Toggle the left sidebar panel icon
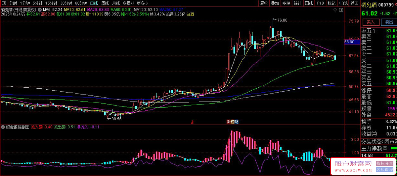Screen dimensions: 397x176 pyautogui.click(x=4, y=3)
